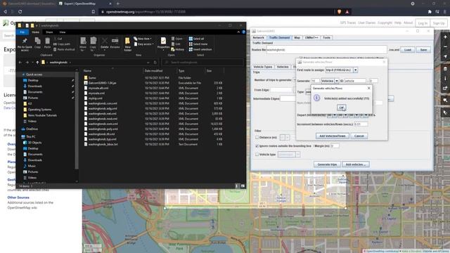Toggle the Distance (m) filter checkbox
This screenshot has height=253, width=450.
(x=257, y=138)
